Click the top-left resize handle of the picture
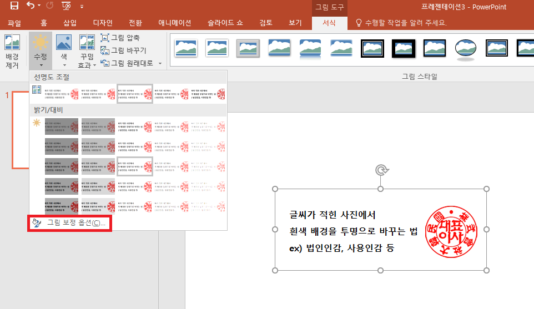 tap(275, 189)
